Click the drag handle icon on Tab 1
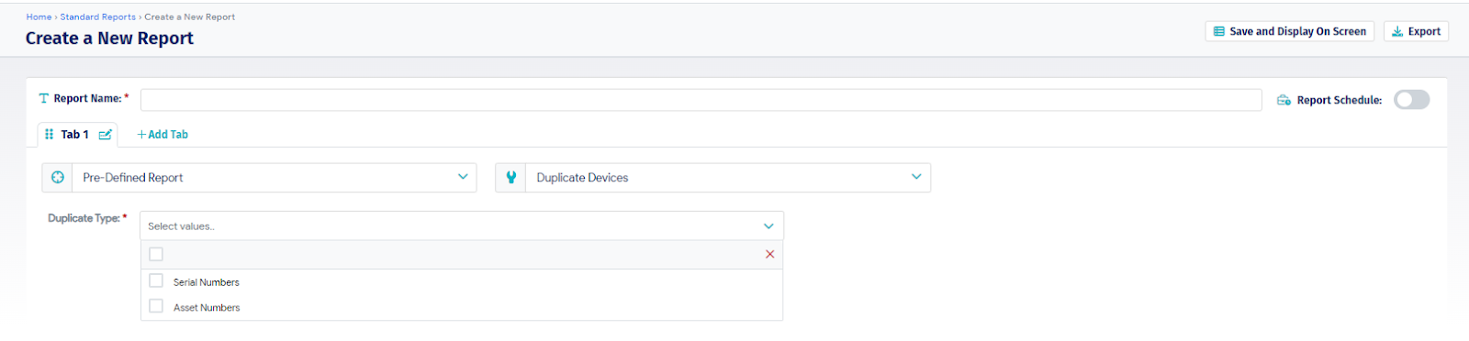 [x=50, y=135]
